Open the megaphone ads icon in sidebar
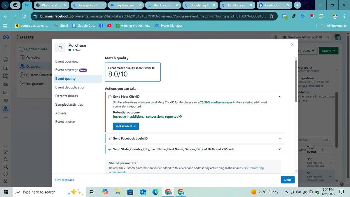 click(x=6, y=101)
